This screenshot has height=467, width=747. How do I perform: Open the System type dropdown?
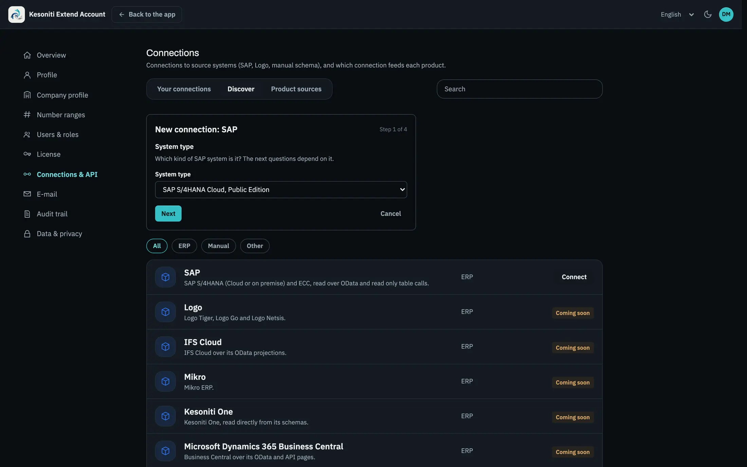(281, 190)
